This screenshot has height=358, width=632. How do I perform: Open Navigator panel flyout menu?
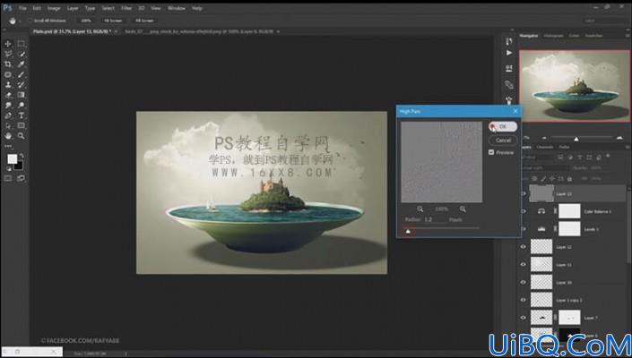coord(627,36)
